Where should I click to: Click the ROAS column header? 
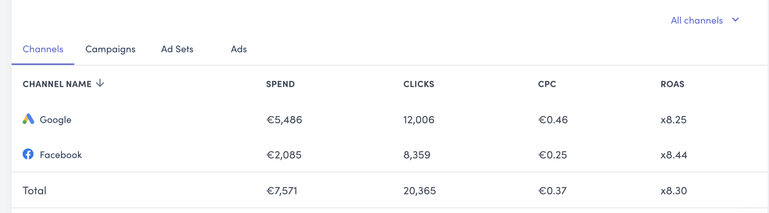(672, 84)
